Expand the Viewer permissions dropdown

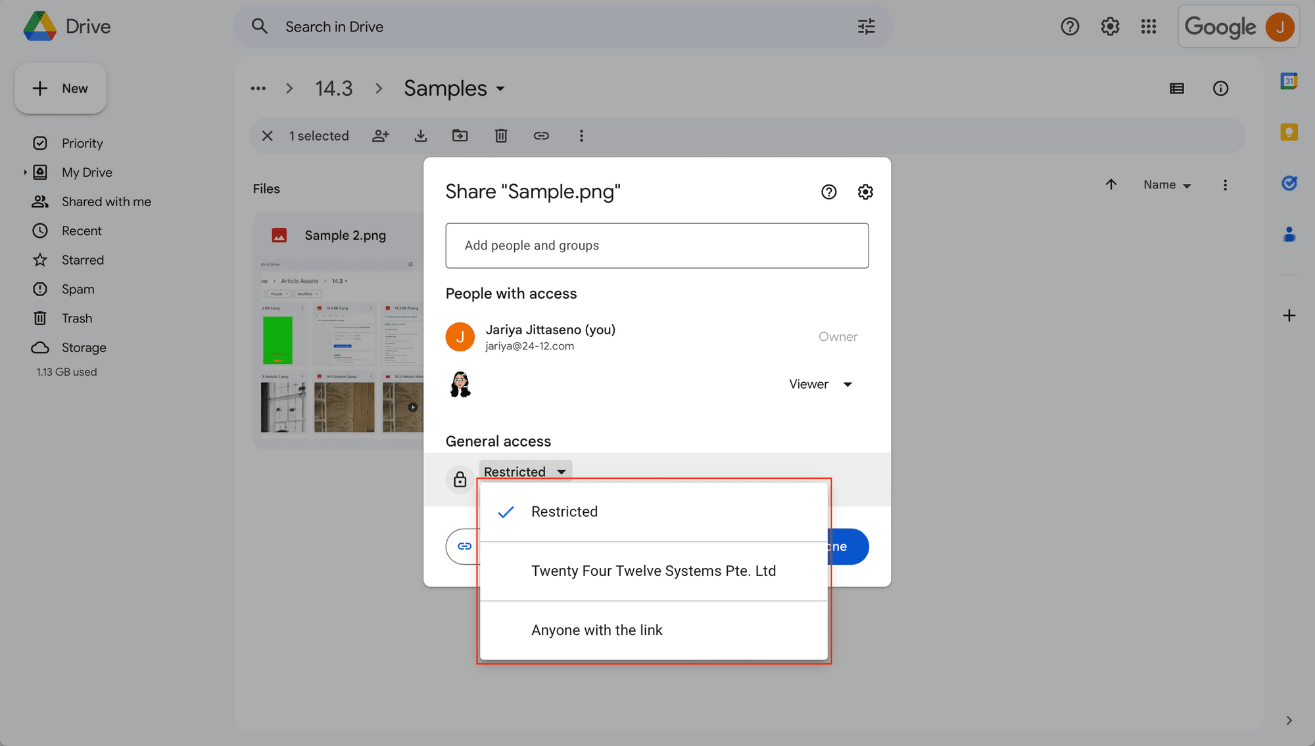(817, 384)
